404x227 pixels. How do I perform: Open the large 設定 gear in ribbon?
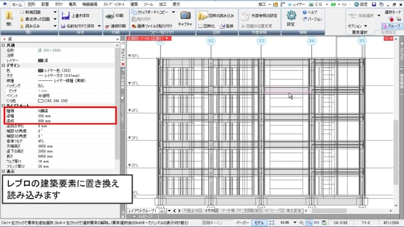tap(291, 16)
